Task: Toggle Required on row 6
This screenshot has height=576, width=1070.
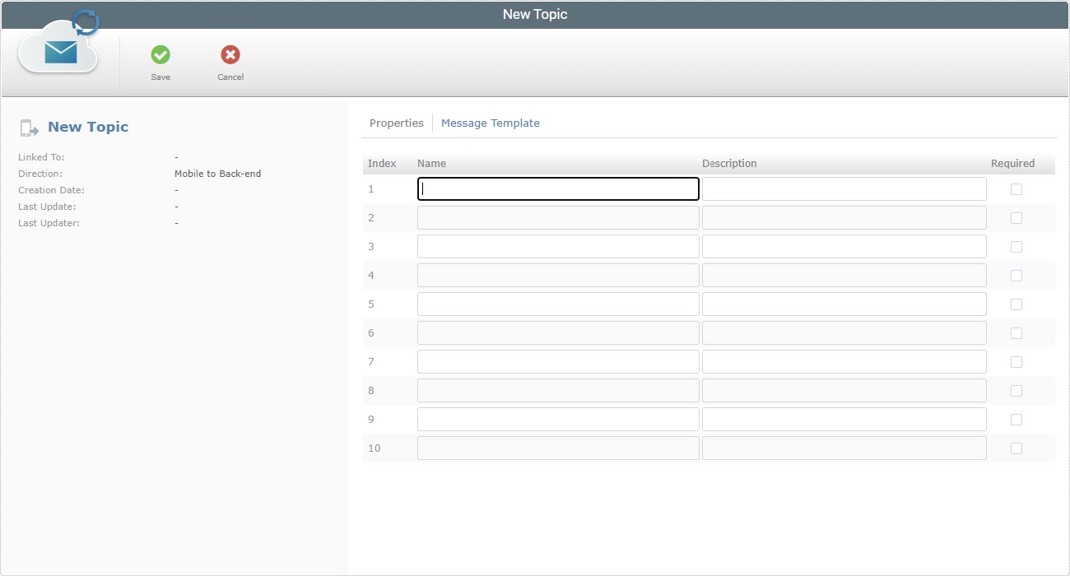Action: pos(1016,332)
